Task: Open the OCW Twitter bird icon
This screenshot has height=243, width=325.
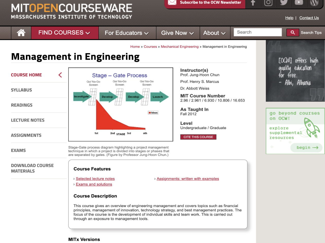Action: pyautogui.click(x=284, y=3)
